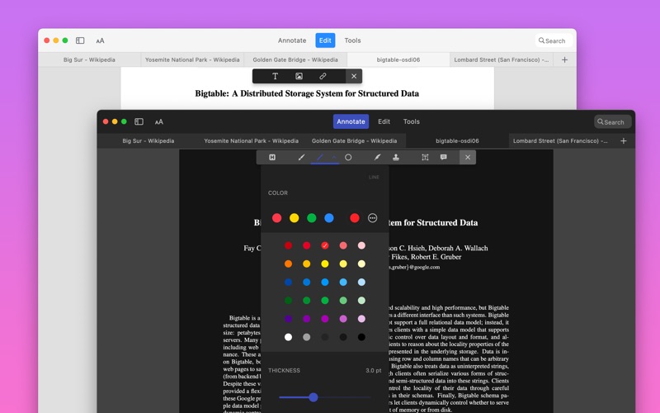Collapse the line tool options chevron

334,157
